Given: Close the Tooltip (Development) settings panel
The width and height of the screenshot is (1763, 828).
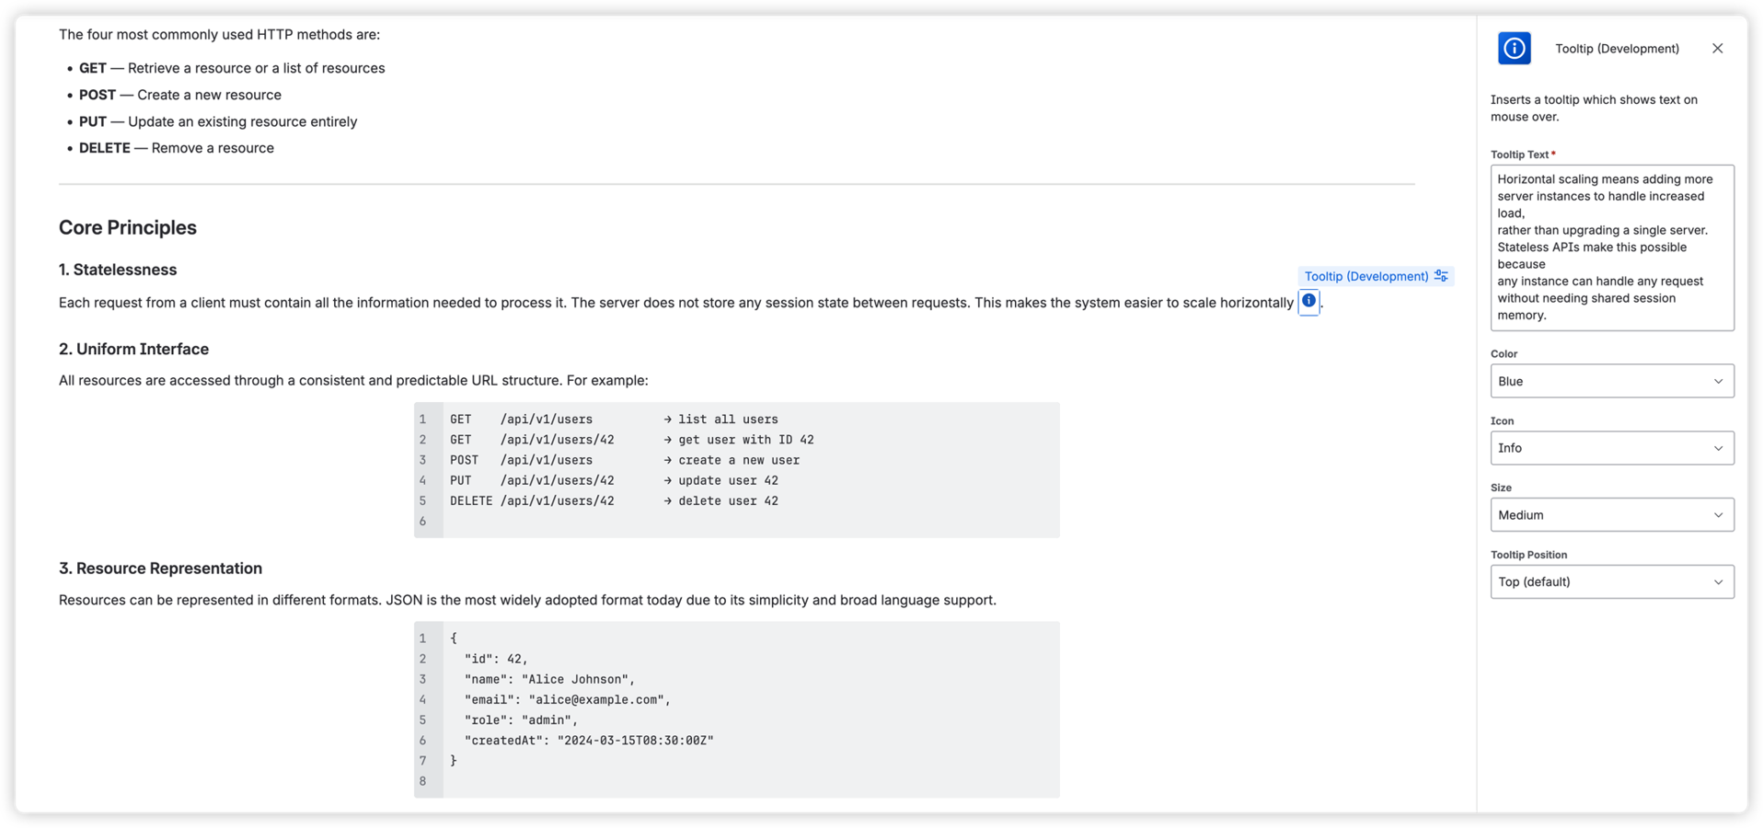Looking at the screenshot, I should (1717, 48).
